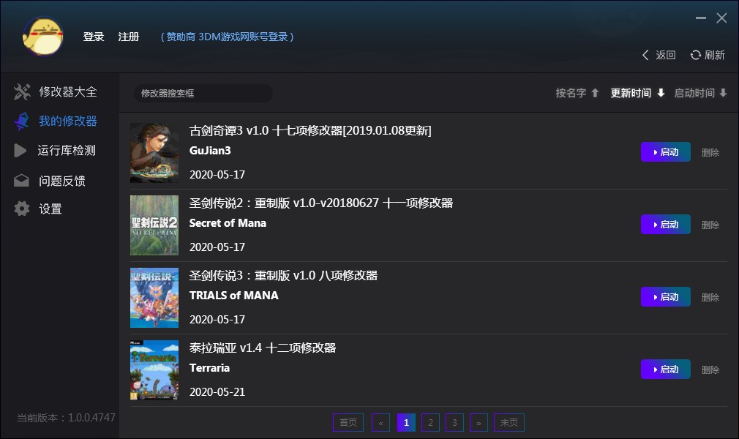Click the 我的修改器 sidebar icon
This screenshot has height=439, width=739.
click(x=22, y=121)
